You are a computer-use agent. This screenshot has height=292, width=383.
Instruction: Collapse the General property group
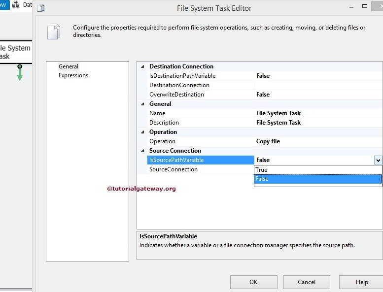142,104
